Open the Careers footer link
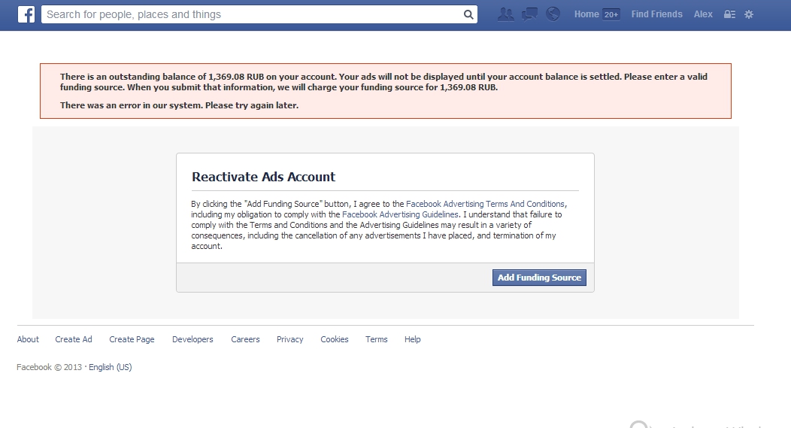The image size is (791, 428). pyautogui.click(x=245, y=339)
